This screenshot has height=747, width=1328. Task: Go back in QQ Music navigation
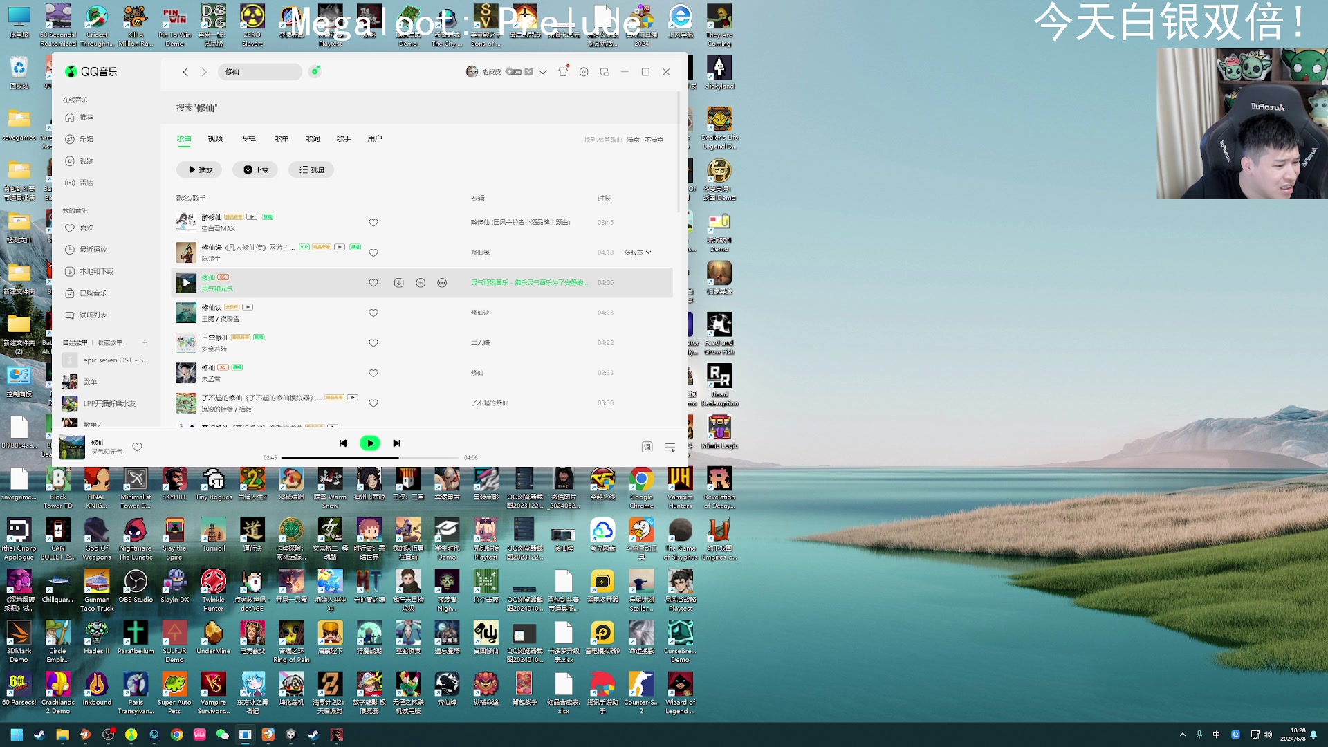click(185, 72)
